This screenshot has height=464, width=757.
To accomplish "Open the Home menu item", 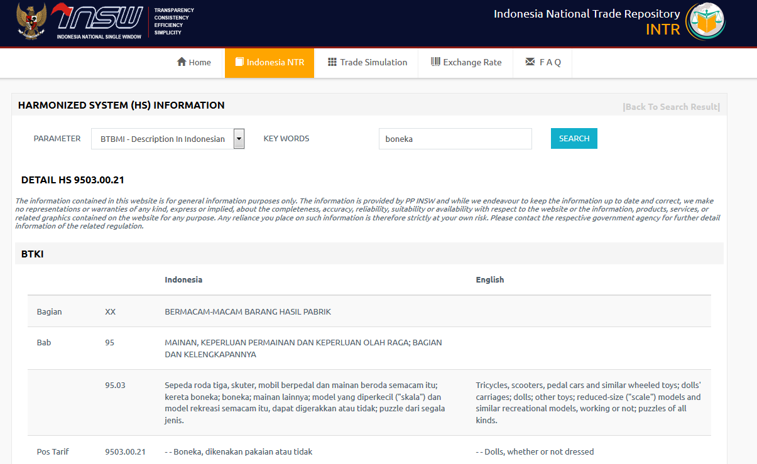I will (x=194, y=62).
